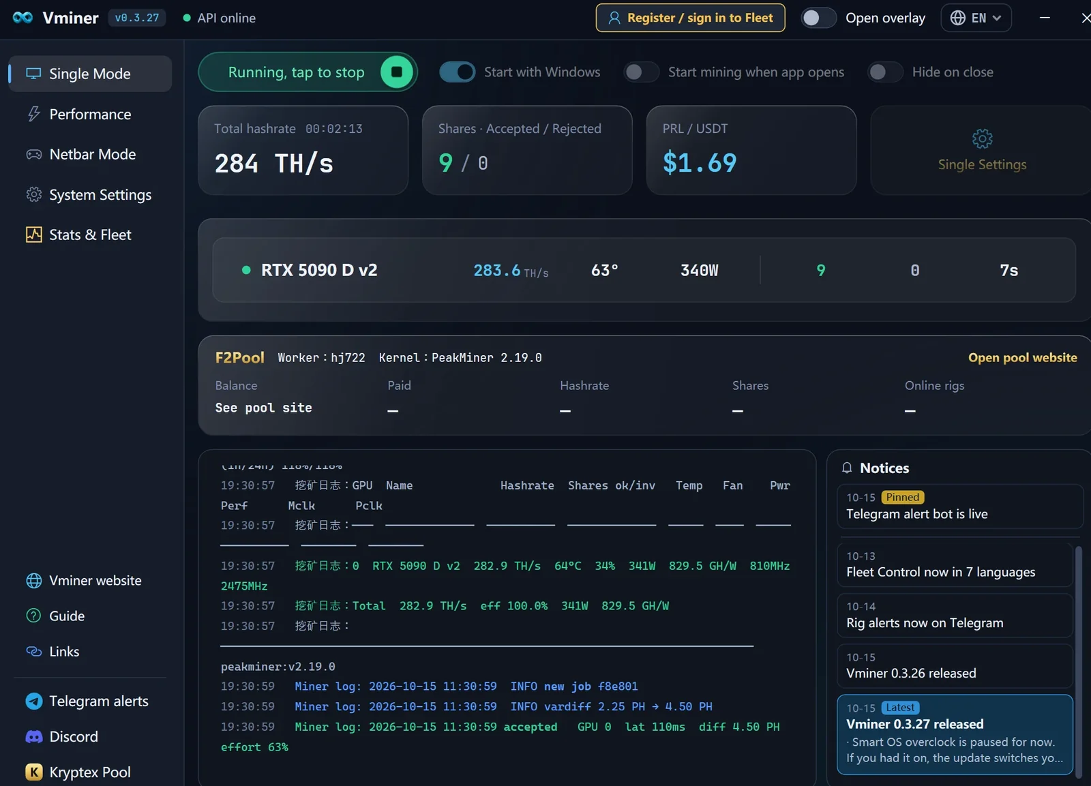The image size is (1091, 786).
Task: Open Single Settings card
Action: [981, 150]
